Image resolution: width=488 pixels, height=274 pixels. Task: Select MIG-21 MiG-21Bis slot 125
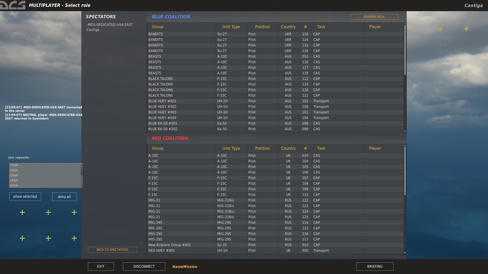point(275,217)
